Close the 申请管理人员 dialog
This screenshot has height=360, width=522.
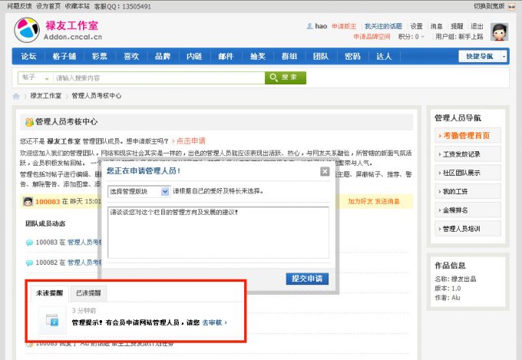pyautogui.click(x=325, y=171)
